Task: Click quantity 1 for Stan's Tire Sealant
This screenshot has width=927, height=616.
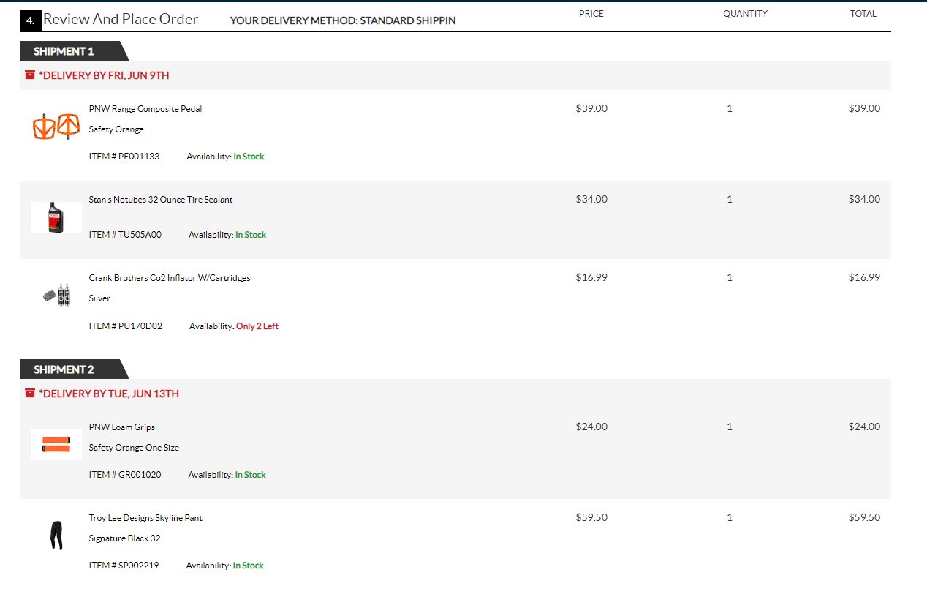Action: (730, 199)
